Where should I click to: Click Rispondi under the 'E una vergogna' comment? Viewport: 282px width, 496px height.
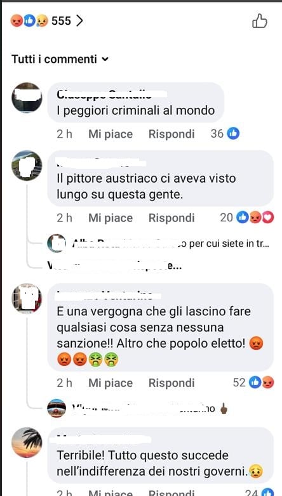click(171, 383)
